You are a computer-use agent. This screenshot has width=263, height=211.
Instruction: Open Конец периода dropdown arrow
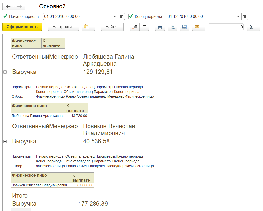tap(238, 17)
